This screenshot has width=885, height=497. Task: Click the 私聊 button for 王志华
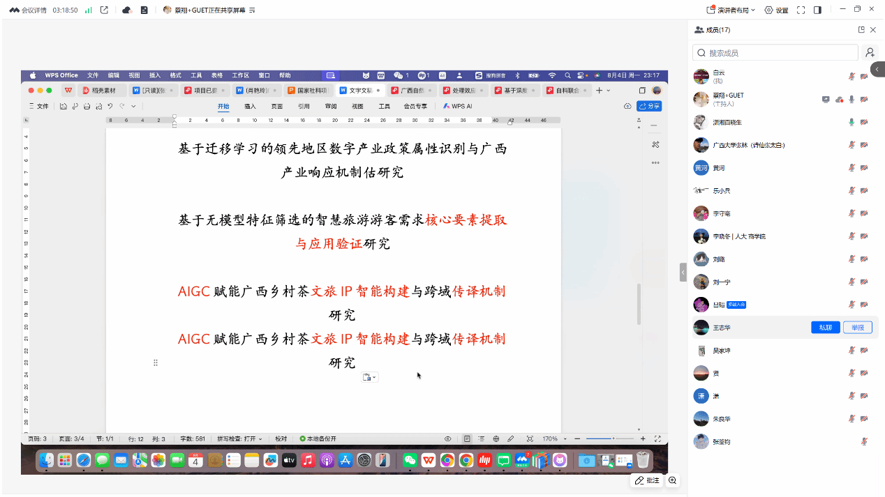click(825, 328)
